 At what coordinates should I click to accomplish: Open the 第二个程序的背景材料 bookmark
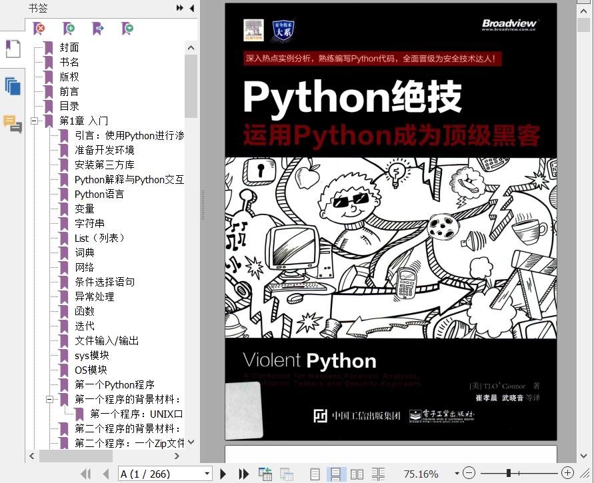127,428
